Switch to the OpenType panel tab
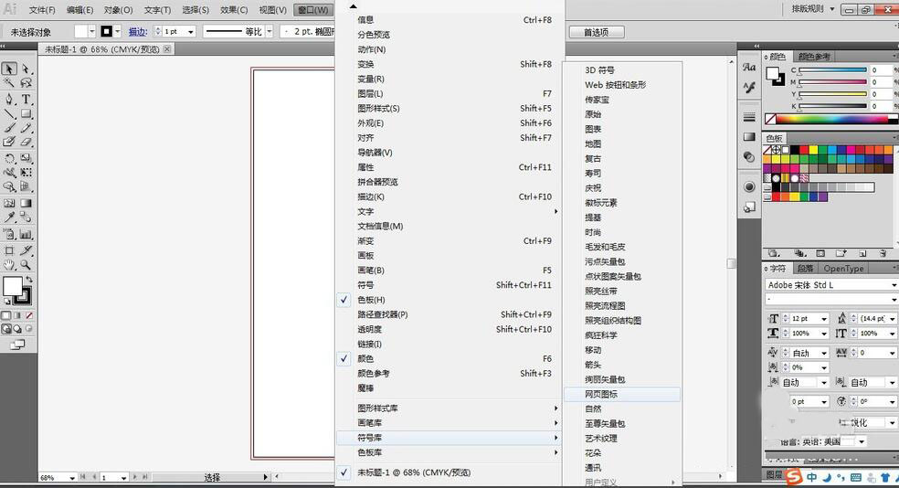This screenshot has width=899, height=488. pos(843,269)
